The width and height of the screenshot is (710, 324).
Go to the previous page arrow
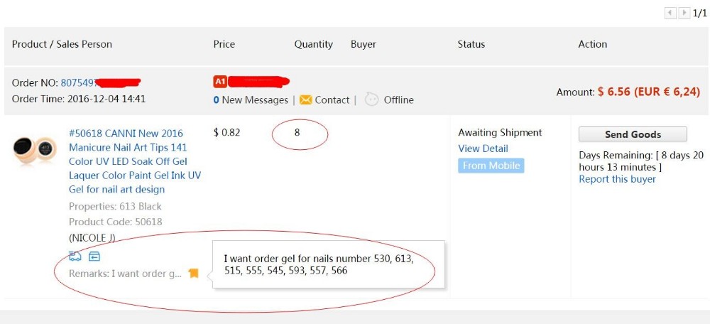pos(670,13)
